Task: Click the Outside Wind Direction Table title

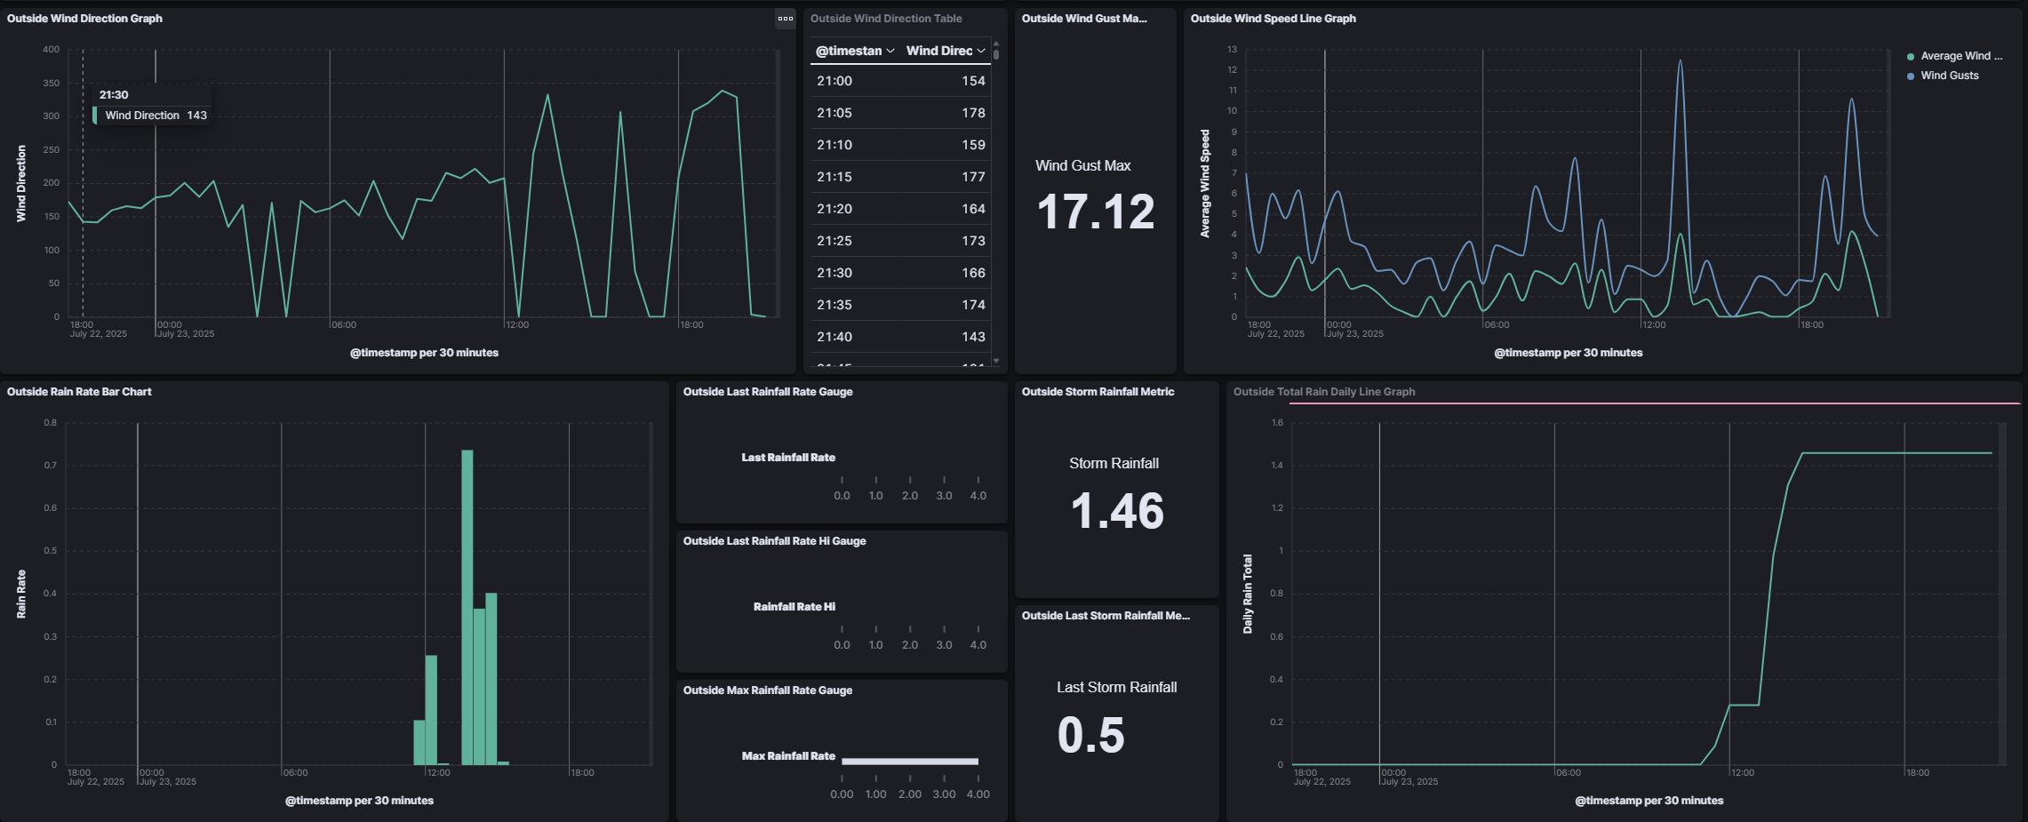Action: (885, 19)
